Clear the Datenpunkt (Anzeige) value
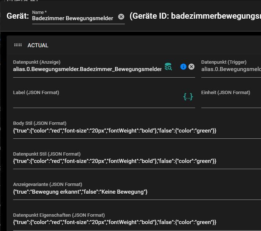The width and height of the screenshot is (261, 231). click(191, 67)
